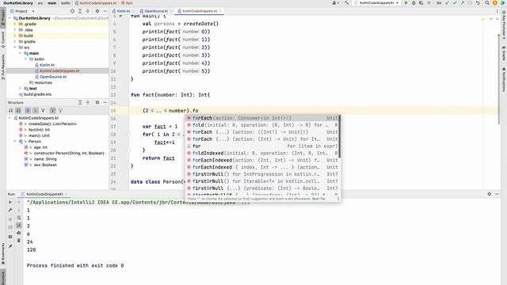507x285 pixels.
Task: Expand all nodes in the Structure panel
Action: tap(80, 102)
